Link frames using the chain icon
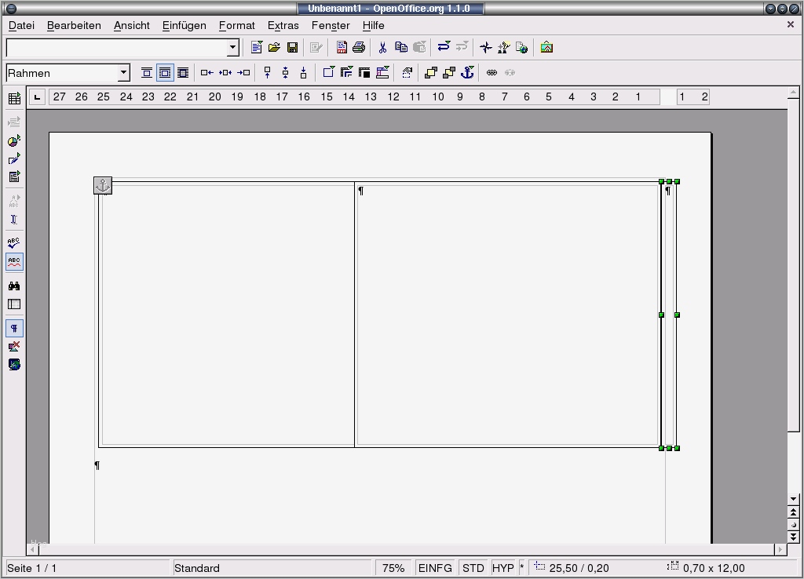 coord(492,73)
